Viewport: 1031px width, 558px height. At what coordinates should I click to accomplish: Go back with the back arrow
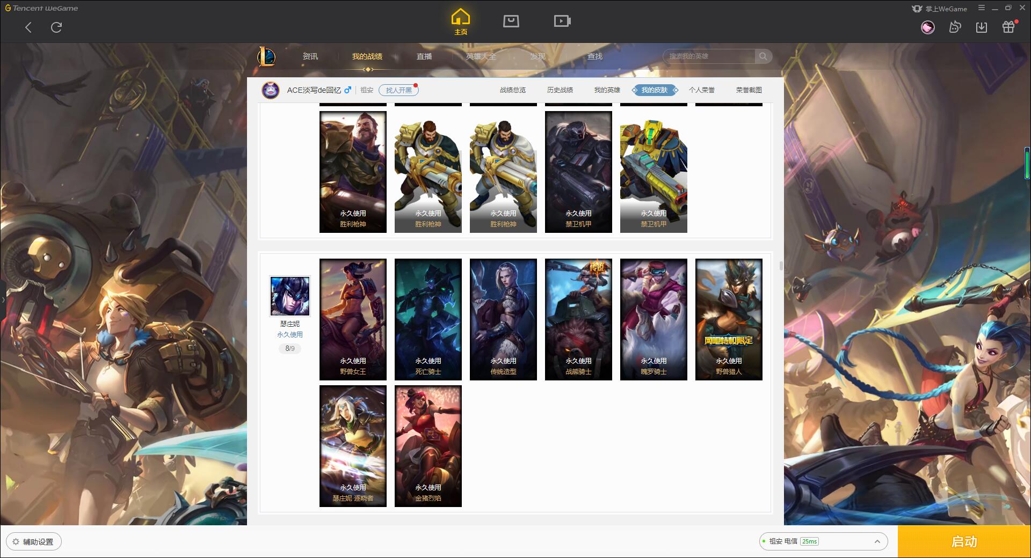click(x=28, y=27)
